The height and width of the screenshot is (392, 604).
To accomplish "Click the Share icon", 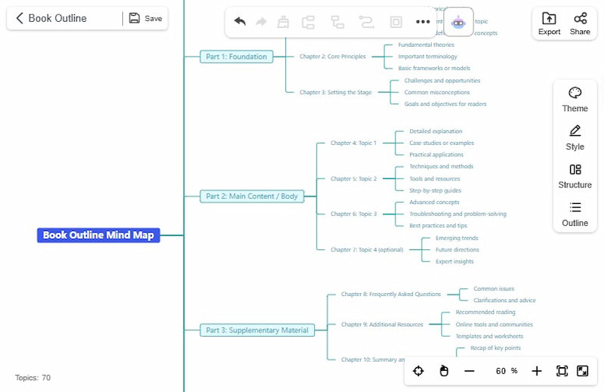I will 580,23.
